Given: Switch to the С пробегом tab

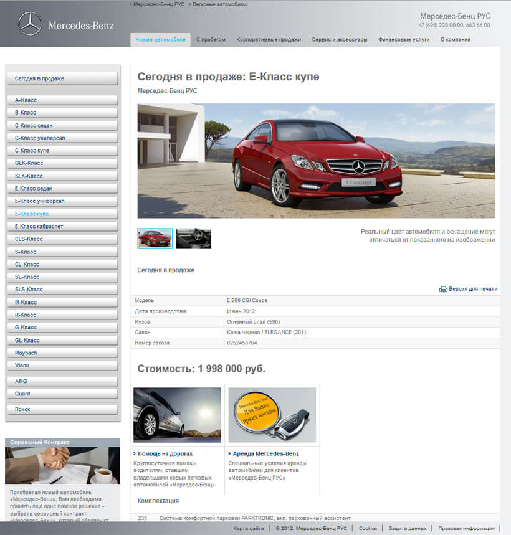Looking at the screenshot, I should (211, 40).
